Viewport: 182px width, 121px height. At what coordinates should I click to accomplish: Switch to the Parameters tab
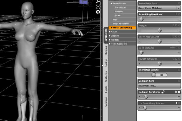[x=106, y=35]
